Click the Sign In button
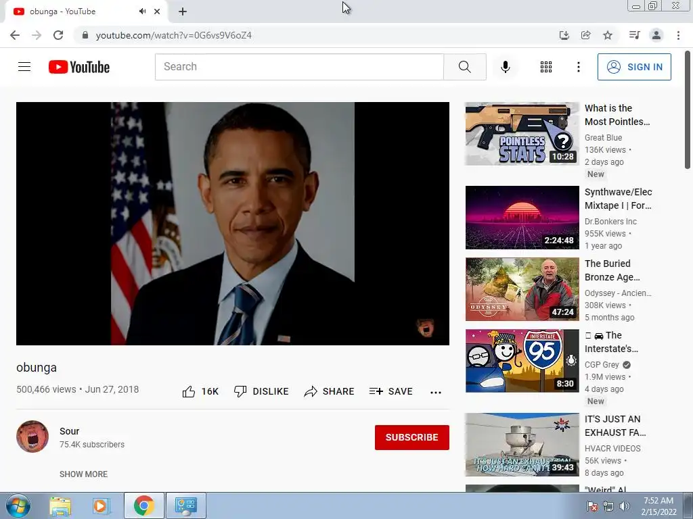Screen dimensions: 693x519 634,67
